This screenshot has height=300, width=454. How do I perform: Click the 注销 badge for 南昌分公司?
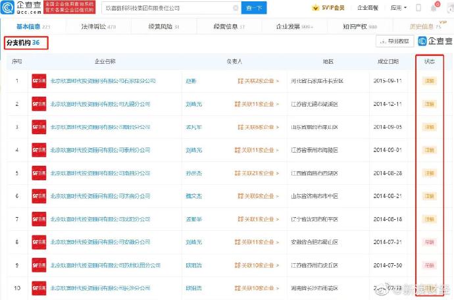pos(430,173)
